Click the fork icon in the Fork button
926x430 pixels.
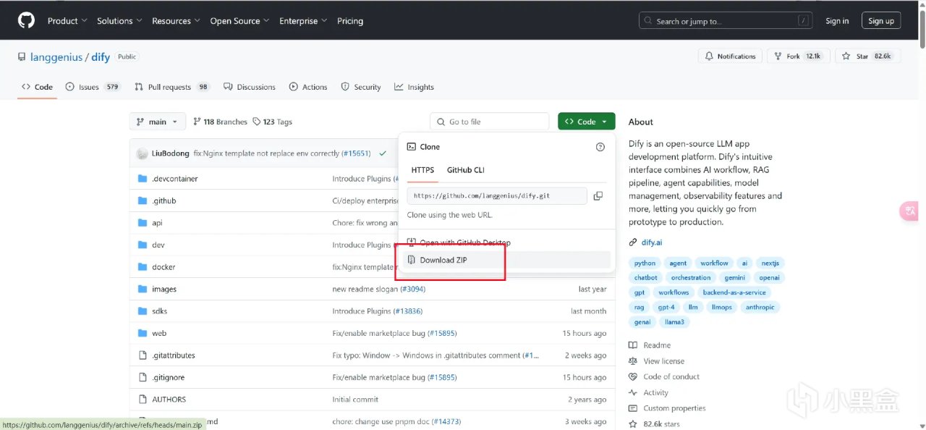pyautogui.click(x=778, y=56)
